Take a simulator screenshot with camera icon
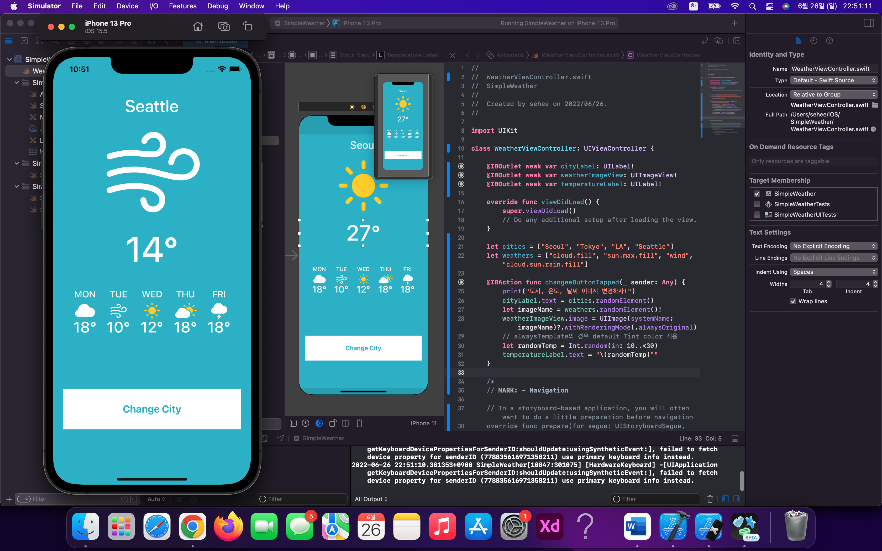Viewport: 882px width, 551px height. 224,26
